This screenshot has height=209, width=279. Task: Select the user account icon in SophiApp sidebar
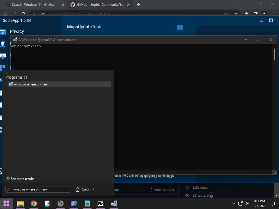pos(3,44)
